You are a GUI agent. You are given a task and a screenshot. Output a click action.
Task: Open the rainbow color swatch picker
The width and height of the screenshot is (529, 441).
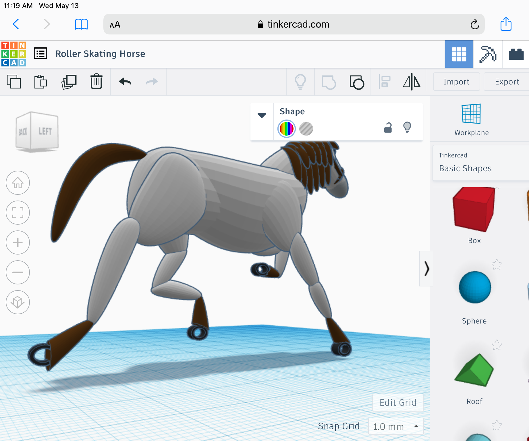(x=286, y=129)
